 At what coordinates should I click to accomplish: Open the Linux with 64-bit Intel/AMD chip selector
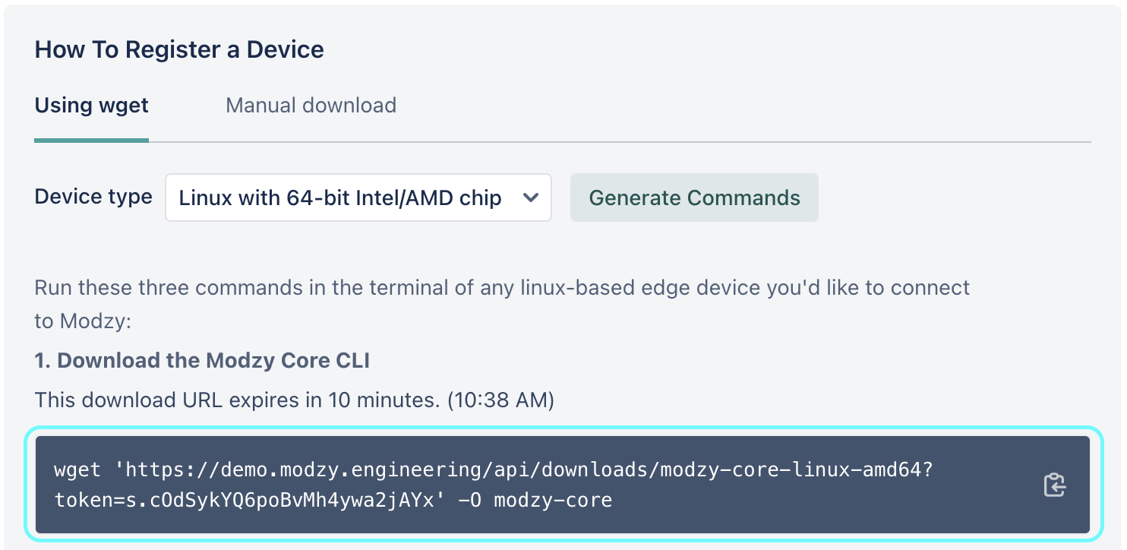[x=358, y=198]
